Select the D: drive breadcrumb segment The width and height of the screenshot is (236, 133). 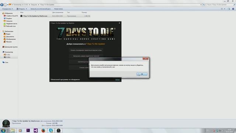point(26,5)
